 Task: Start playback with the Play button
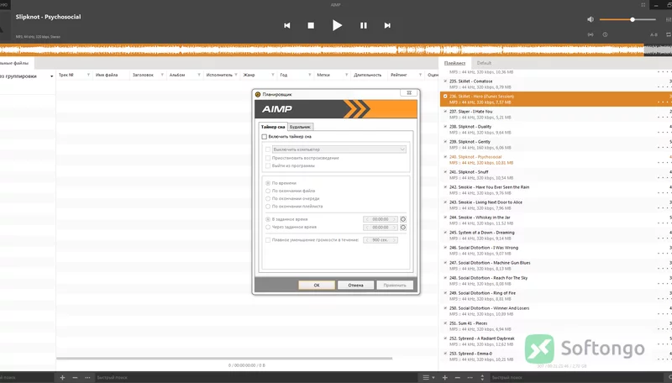coord(337,25)
